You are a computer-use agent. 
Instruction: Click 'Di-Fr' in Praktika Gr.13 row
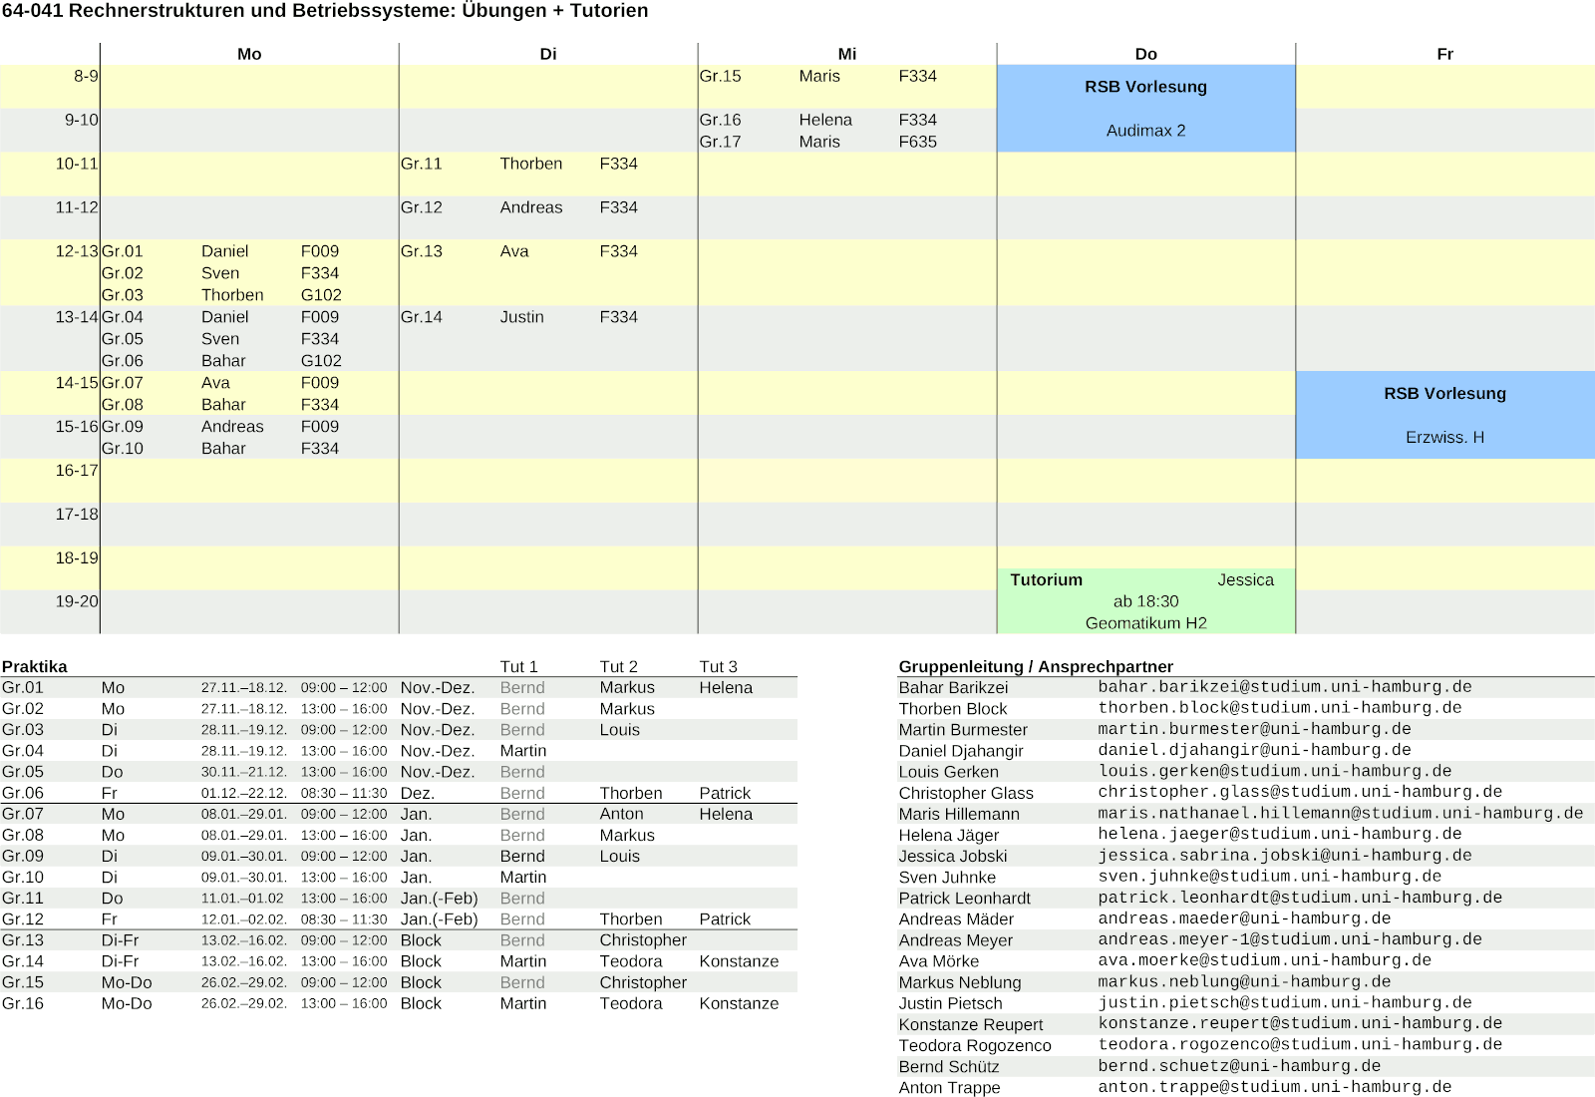click(x=121, y=940)
